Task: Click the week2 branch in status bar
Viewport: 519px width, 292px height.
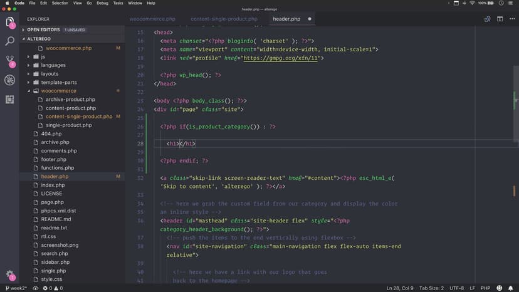Action: (16, 288)
